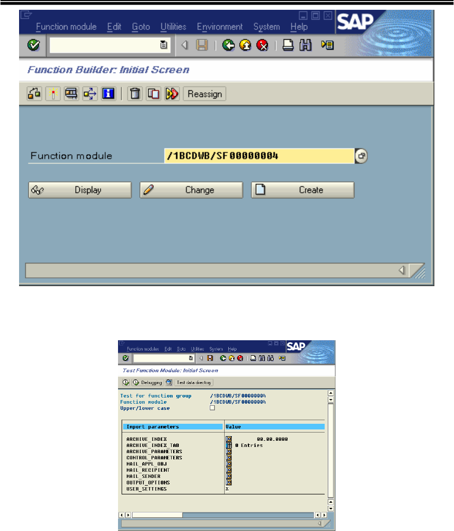Click horizontal scrollbar thumb in test window
The width and height of the screenshot is (454, 531).
tap(157, 515)
